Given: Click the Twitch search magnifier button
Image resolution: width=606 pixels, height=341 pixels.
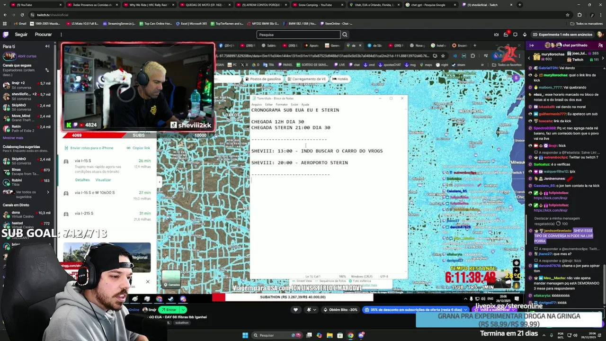Looking at the screenshot, I should [x=345, y=35].
